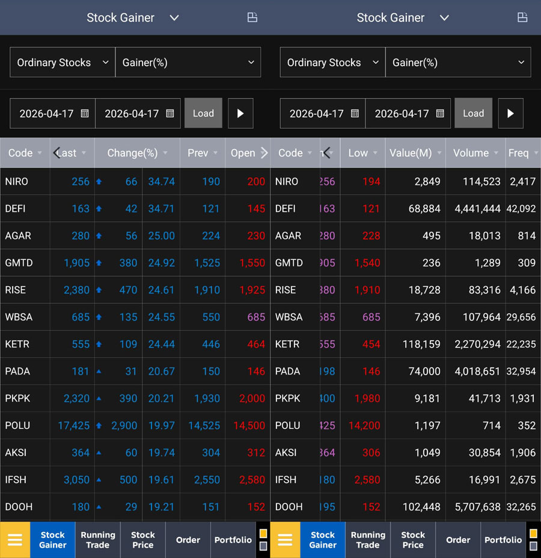This screenshot has width=541, height=558.
Task: Open the Ordinary Stocks dropdown on the left
Action: pyautogui.click(x=62, y=62)
